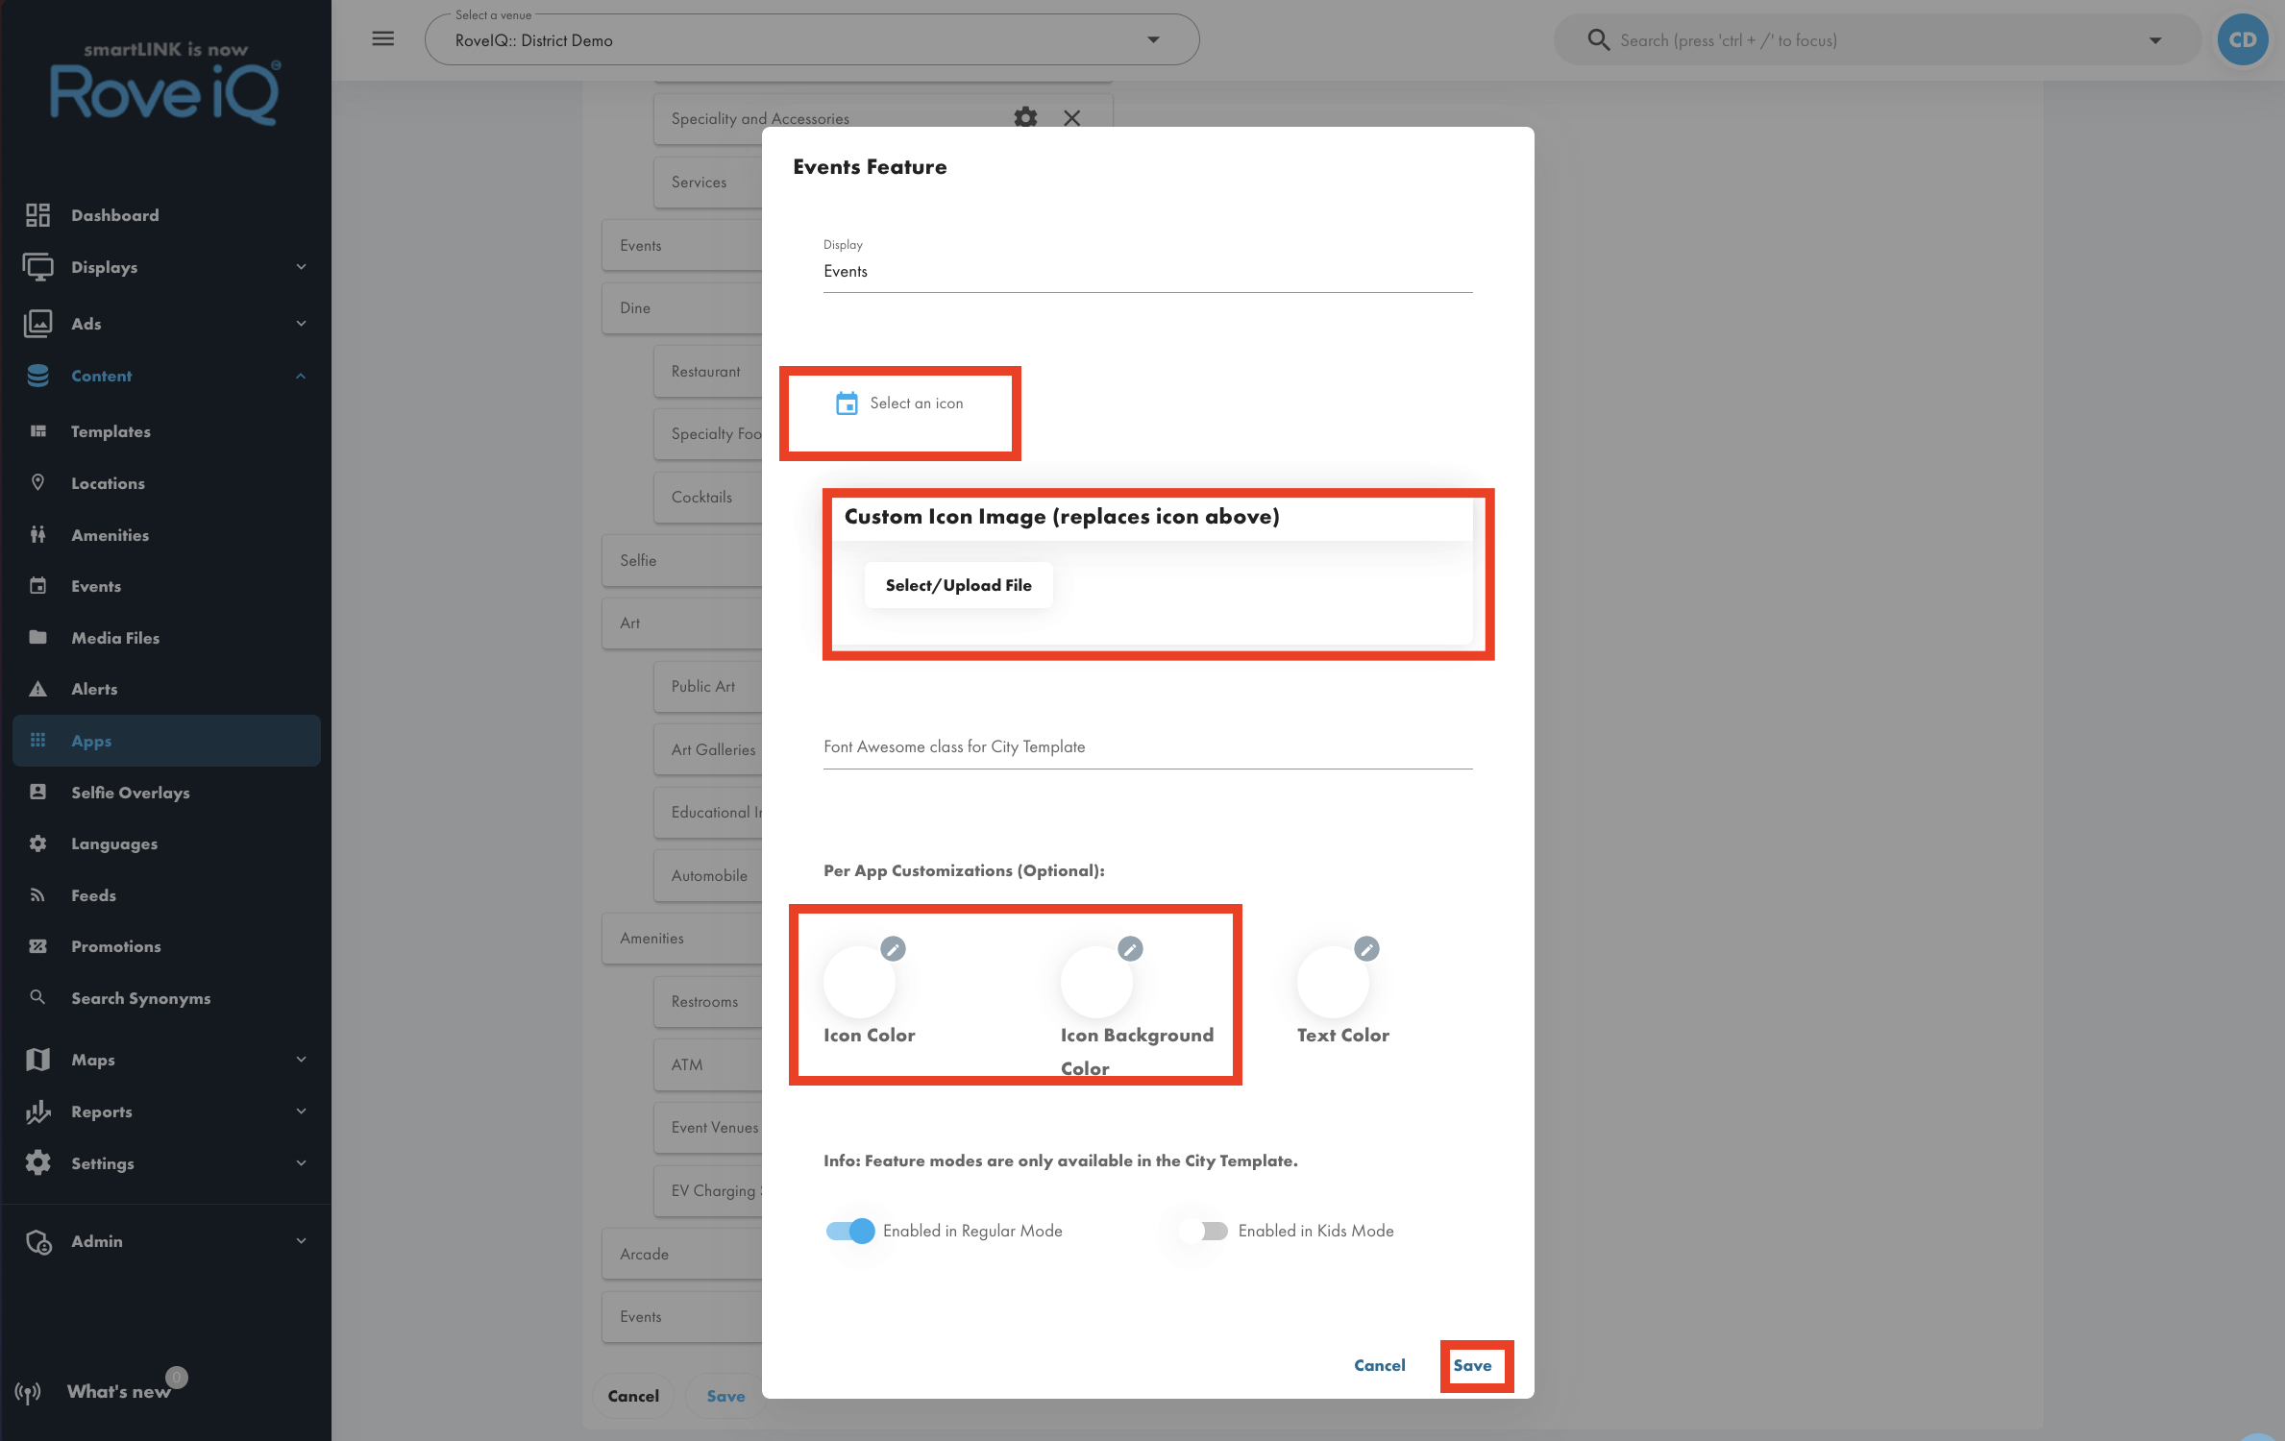
Task: Click the What's new broadcast icon
Action: [28, 1392]
